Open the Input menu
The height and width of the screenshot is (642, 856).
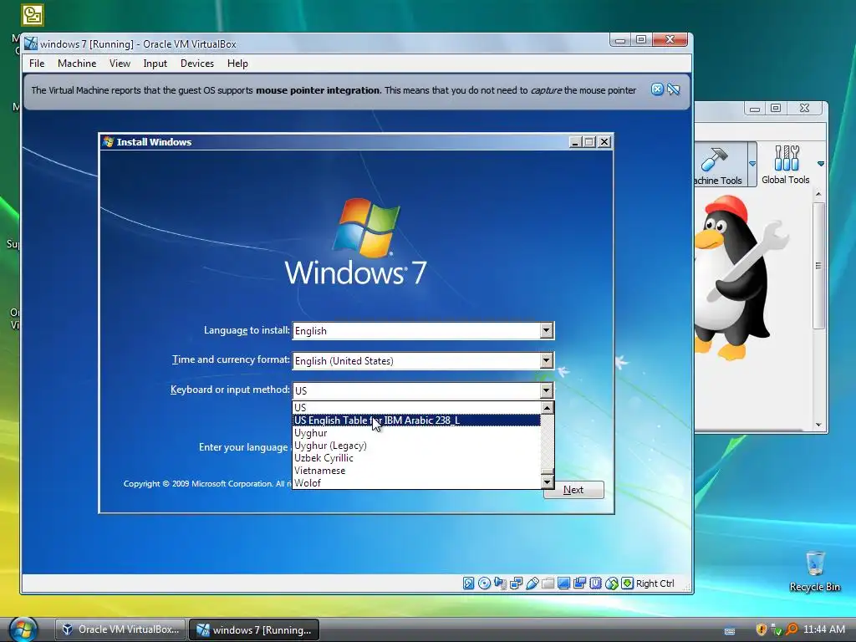pyautogui.click(x=155, y=64)
